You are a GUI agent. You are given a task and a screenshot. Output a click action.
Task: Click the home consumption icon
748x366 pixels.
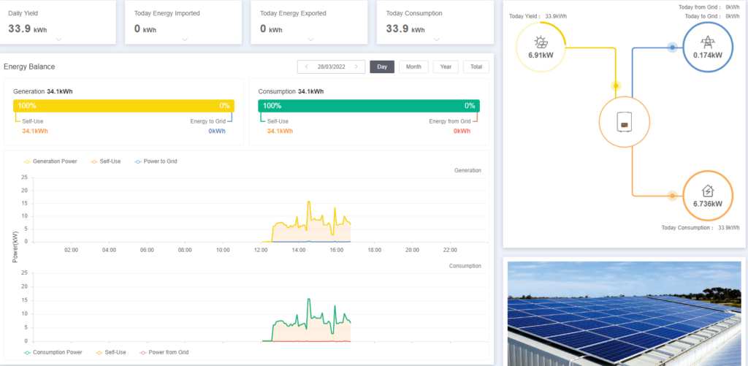click(x=706, y=191)
